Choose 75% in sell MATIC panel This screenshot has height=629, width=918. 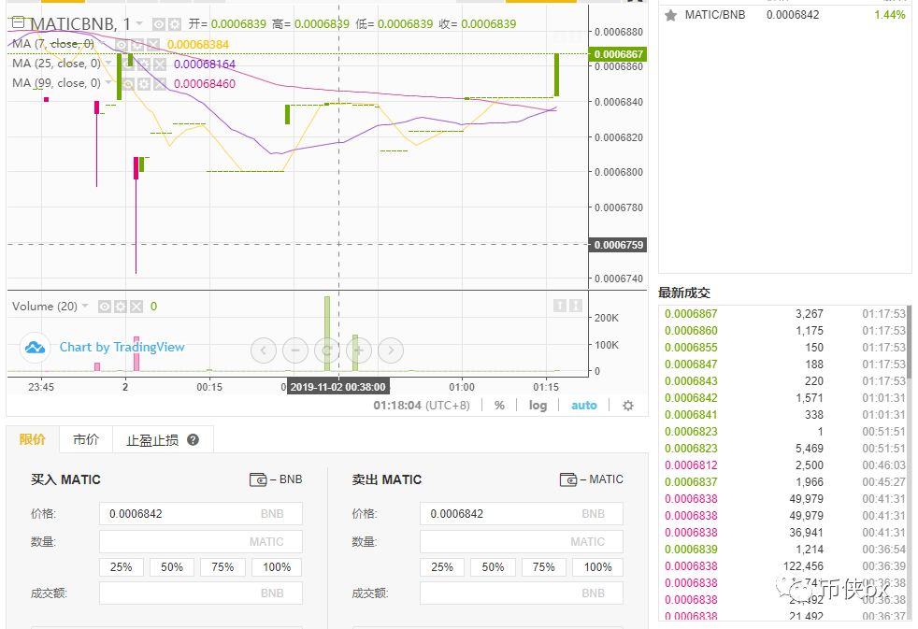543,567
